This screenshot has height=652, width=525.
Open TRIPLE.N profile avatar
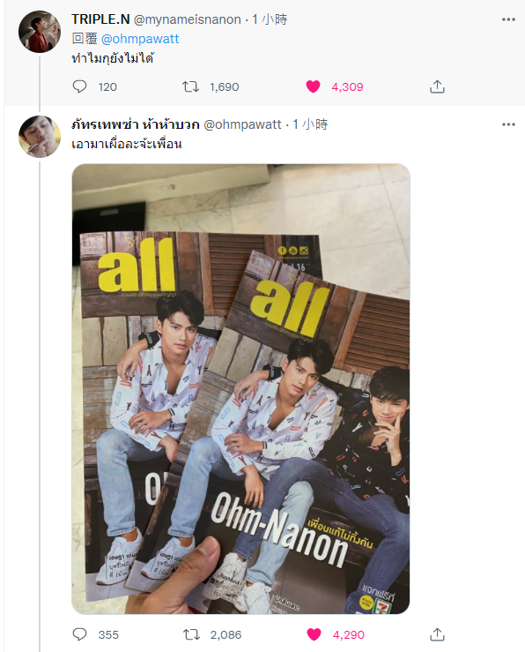coord(40,32)
